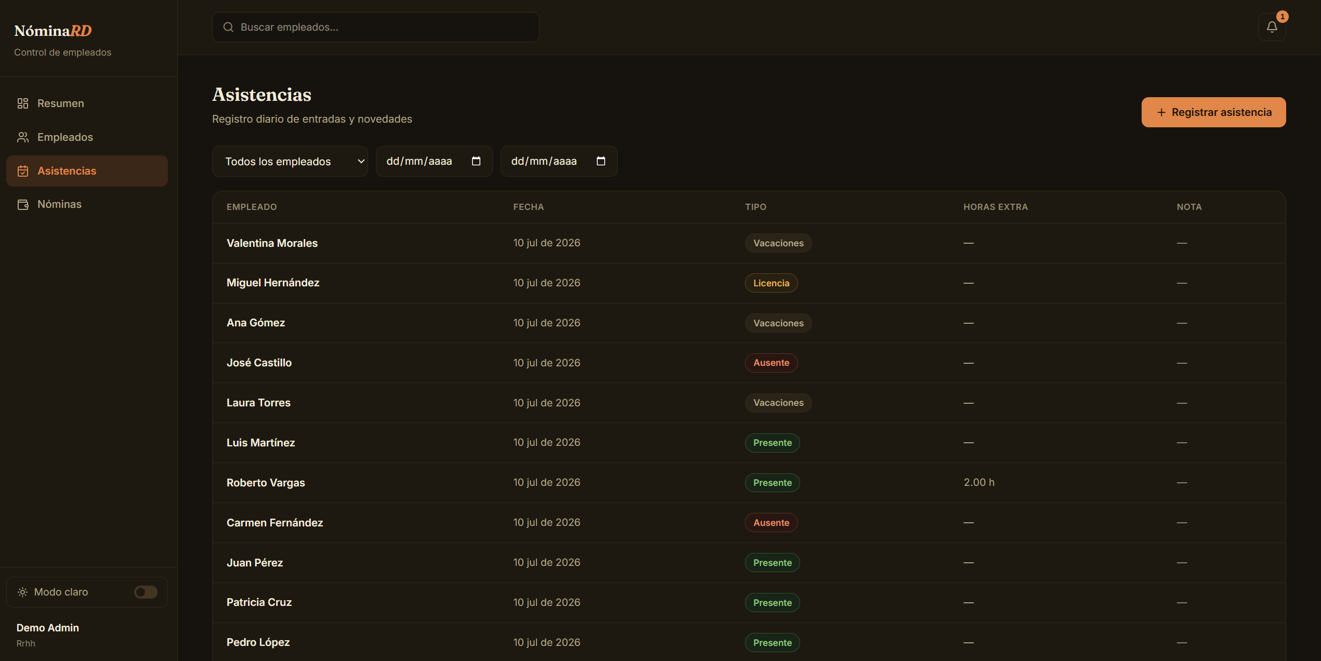Select employee Ana Gómez

pyautogui.click(x=256, y=323)
